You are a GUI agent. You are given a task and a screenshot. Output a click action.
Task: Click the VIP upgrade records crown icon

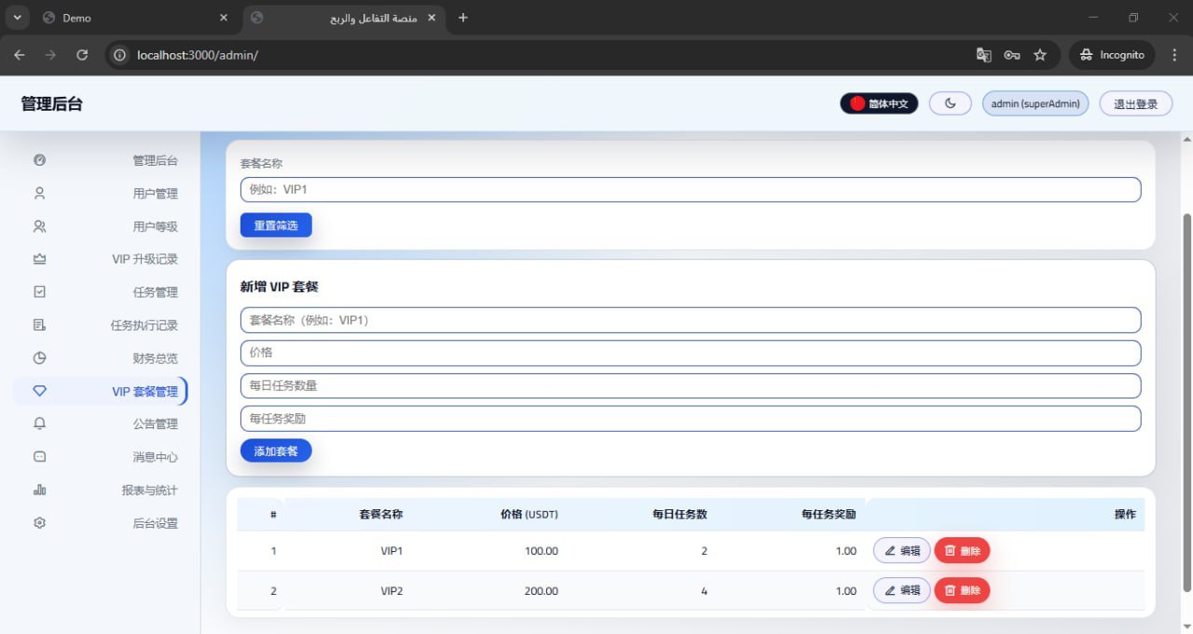tap(39, 259)
